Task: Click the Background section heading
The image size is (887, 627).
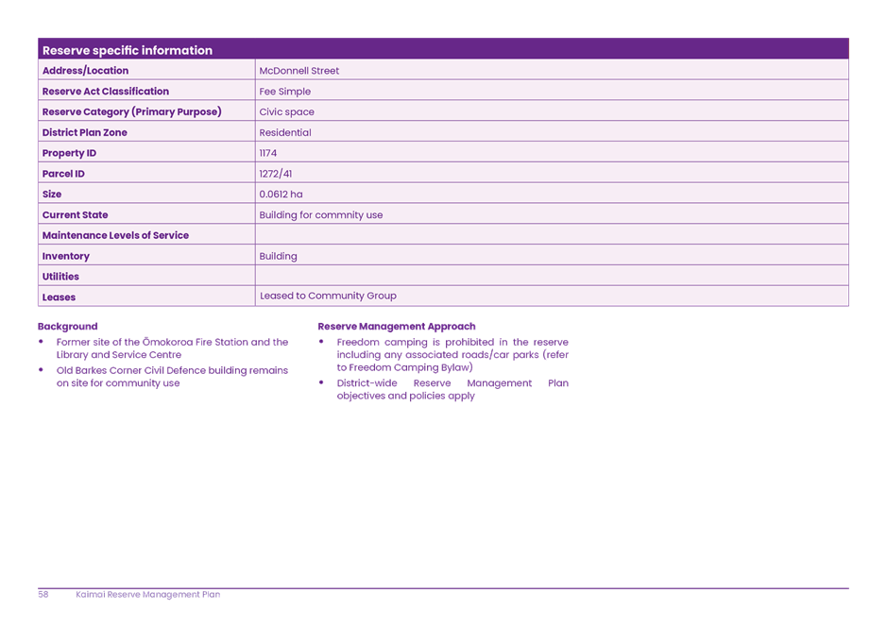Action: point(67,326)
